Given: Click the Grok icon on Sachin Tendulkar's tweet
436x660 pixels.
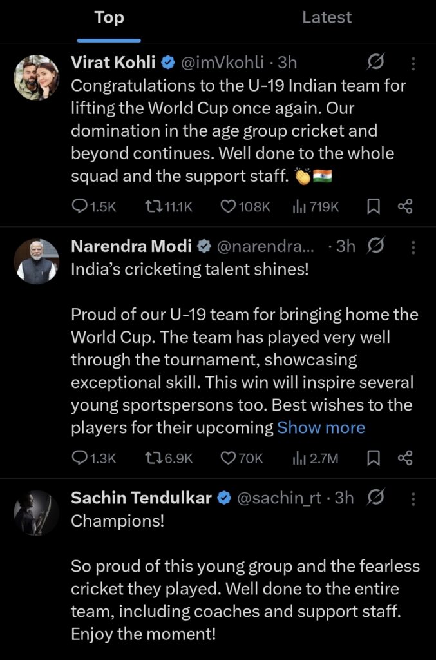Looking at the screenshot, I should tap(375, 498).
